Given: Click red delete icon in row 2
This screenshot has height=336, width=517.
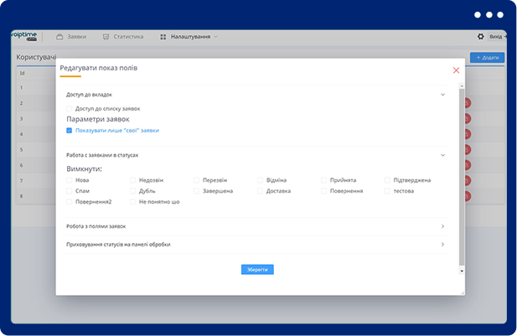Looking at the screenshot, I should tap(468, 103).
